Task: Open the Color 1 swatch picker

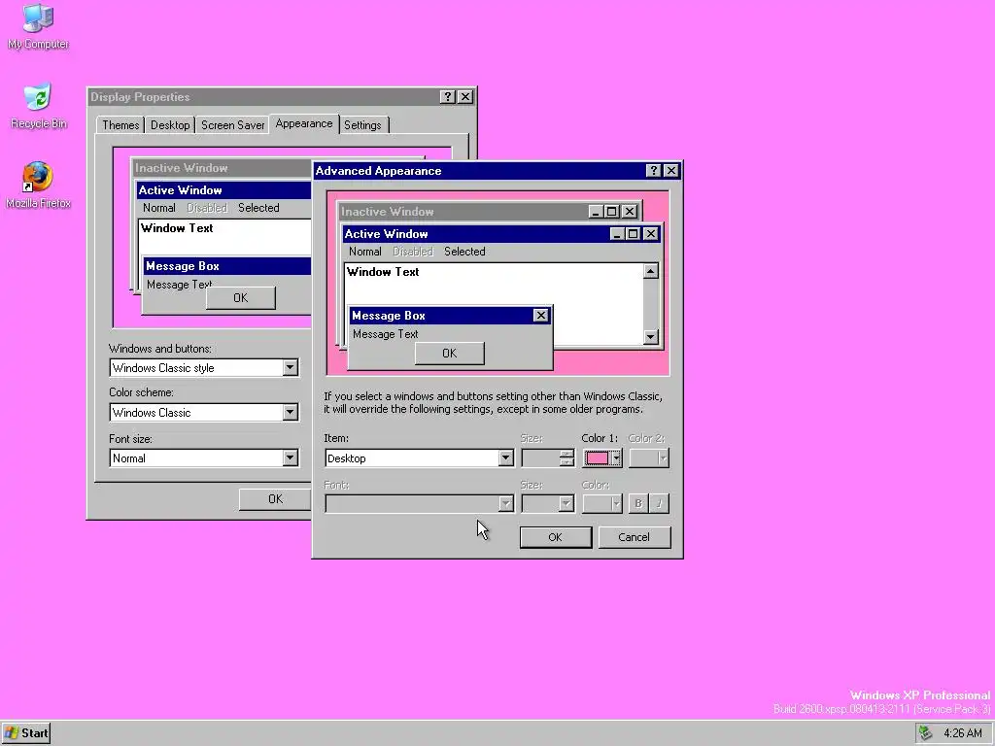Action: pos(602,458)
